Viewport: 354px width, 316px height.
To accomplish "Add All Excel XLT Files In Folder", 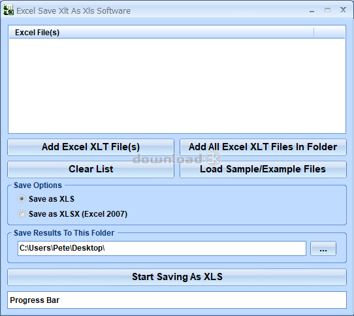I will (x=263, y=147).
